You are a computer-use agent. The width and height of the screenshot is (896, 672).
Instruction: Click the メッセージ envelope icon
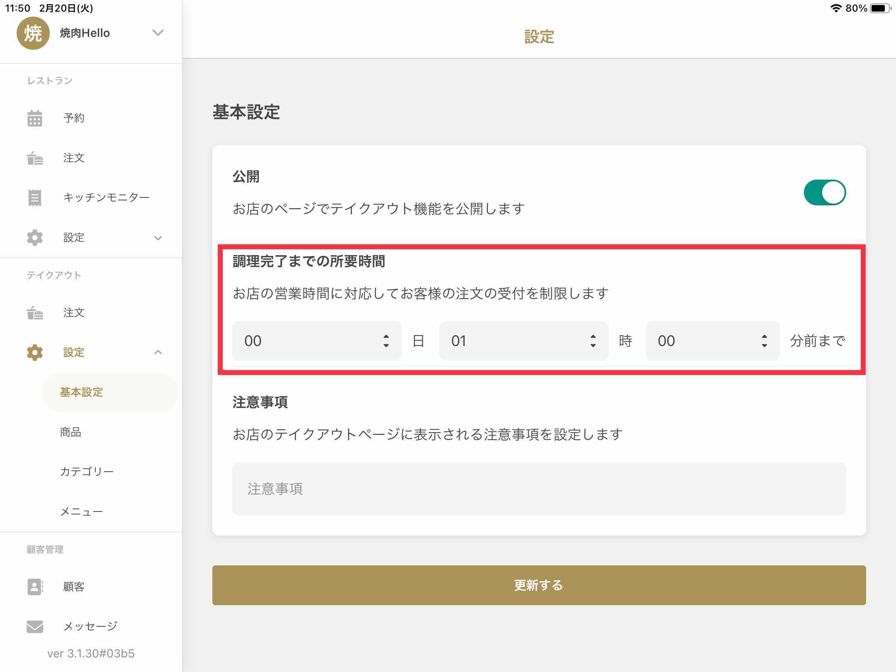(35, 626)
